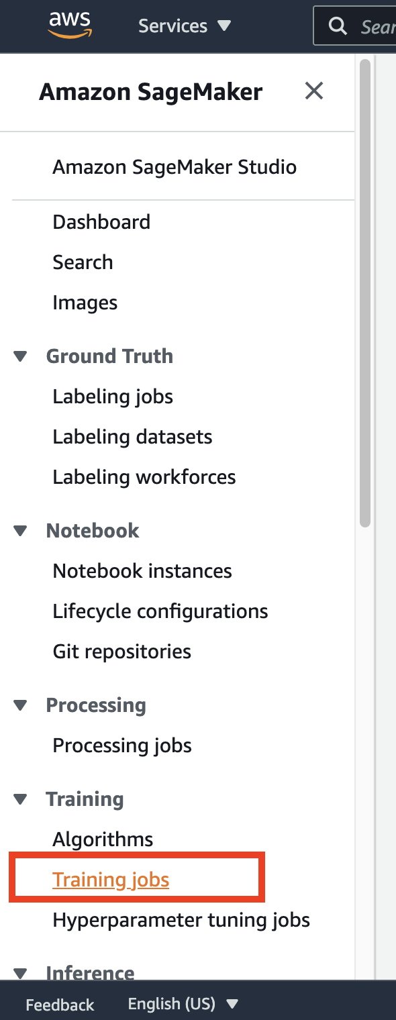
Task: Click the AWS logo icon
Action: pos(70,25)
